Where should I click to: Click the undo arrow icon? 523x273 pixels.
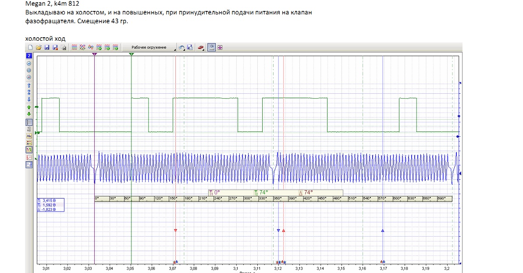182,47
